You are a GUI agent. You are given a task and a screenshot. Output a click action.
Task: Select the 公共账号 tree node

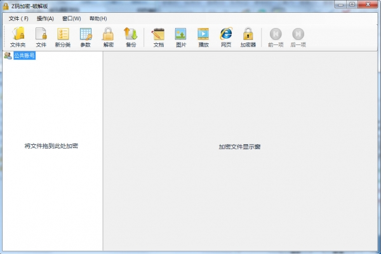point(24,56)
